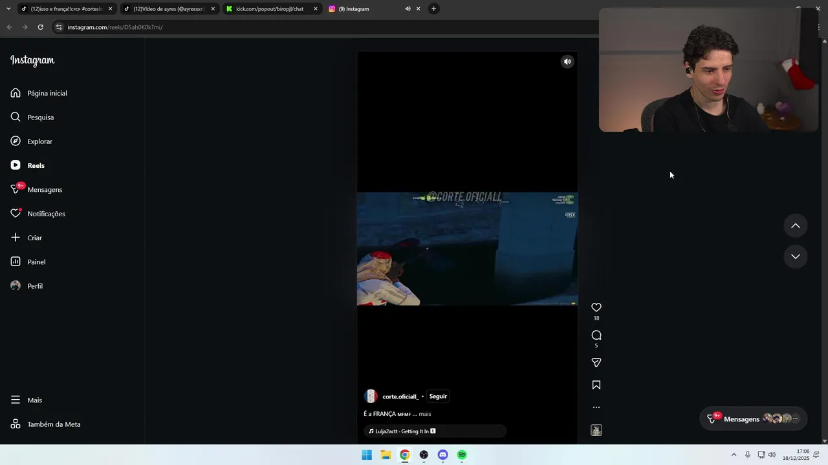This screenshot has height=465, width=828.
Task: Toggle reel sound with speaker icon
Action: click(x=567, y=62)
